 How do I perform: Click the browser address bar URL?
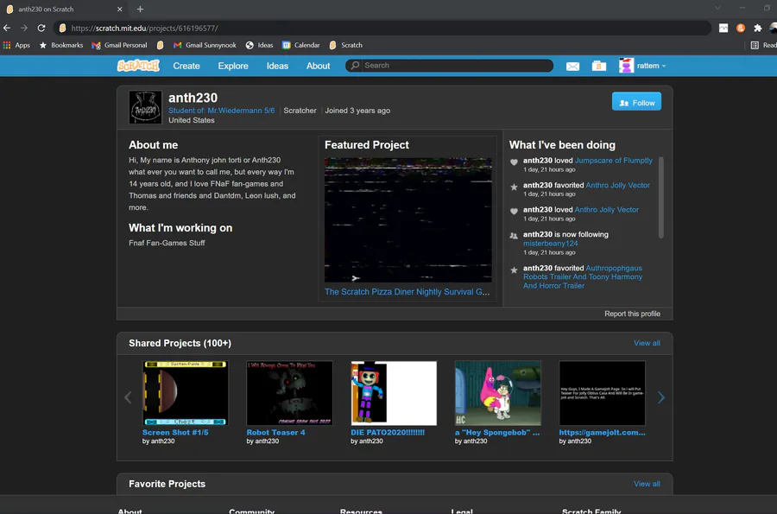click(x=144, y=29)
